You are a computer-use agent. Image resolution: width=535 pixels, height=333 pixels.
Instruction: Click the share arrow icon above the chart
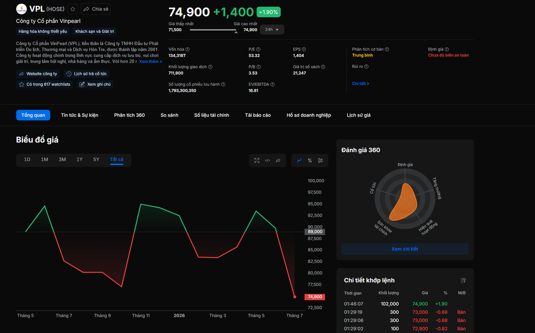tap(278, 160)
